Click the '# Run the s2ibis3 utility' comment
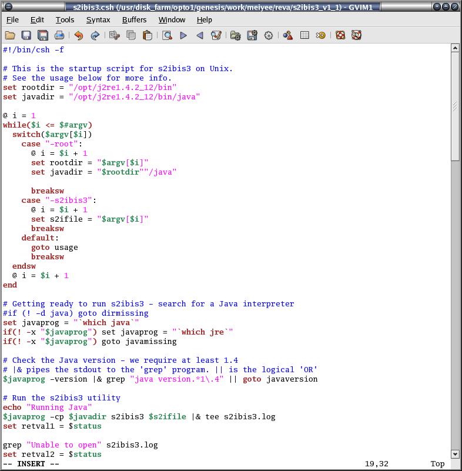Image resolution: width=462 pixels, height=471 pixels. tap(62, 397)
